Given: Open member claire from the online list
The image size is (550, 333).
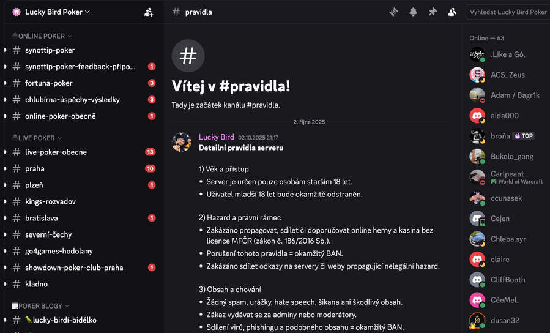Looking at the screenshot, I should click(x=500, y=259).
